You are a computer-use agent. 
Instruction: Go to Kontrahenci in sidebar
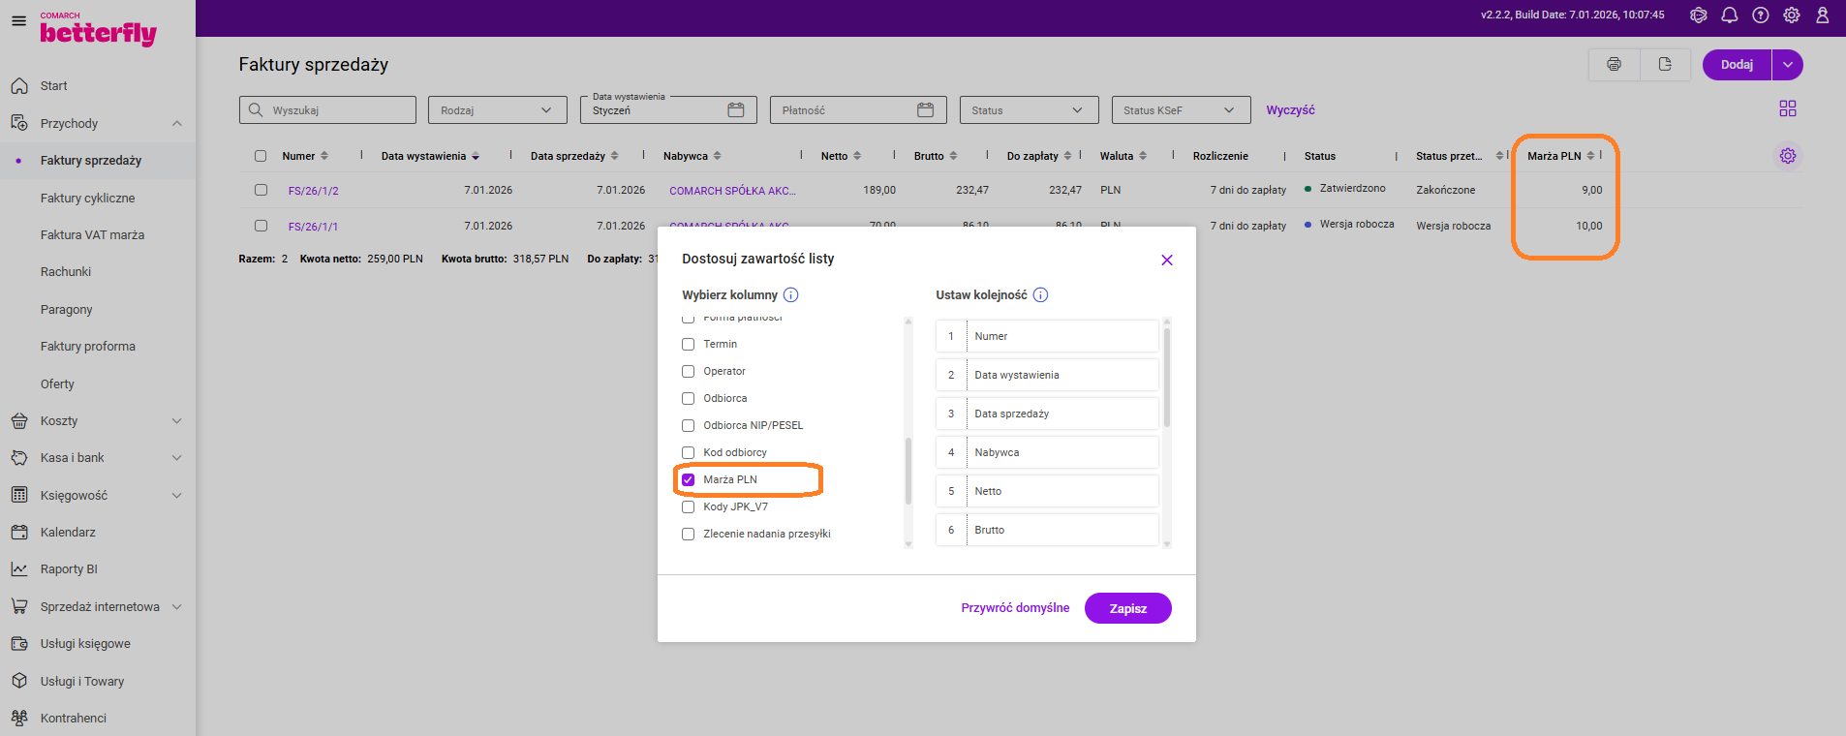coord(74,719)
